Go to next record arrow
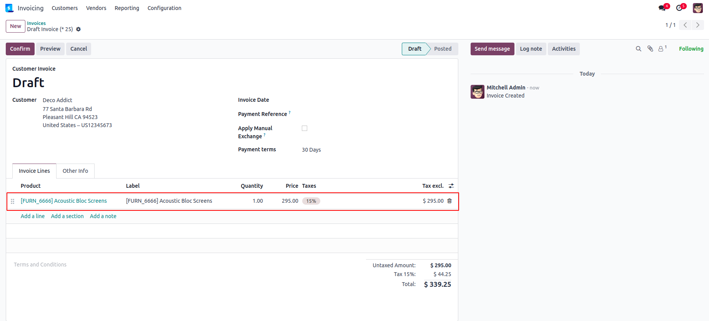Image resolution: width=709 pixels, height=321 pixels. pyautogui.click(x=697, y=25)
